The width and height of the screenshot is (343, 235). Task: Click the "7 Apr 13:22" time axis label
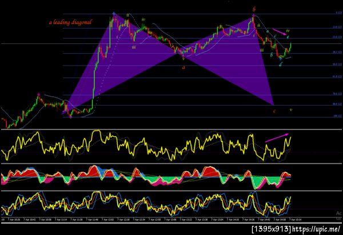point(186,220)
